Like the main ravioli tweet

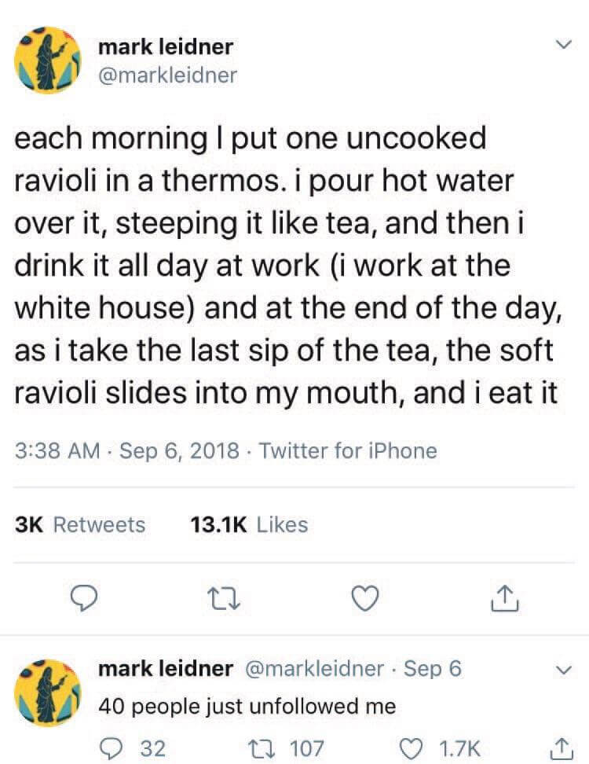tap(363, 600)
